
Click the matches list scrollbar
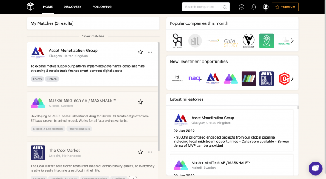pyautogui.click(x=159, y=96)
